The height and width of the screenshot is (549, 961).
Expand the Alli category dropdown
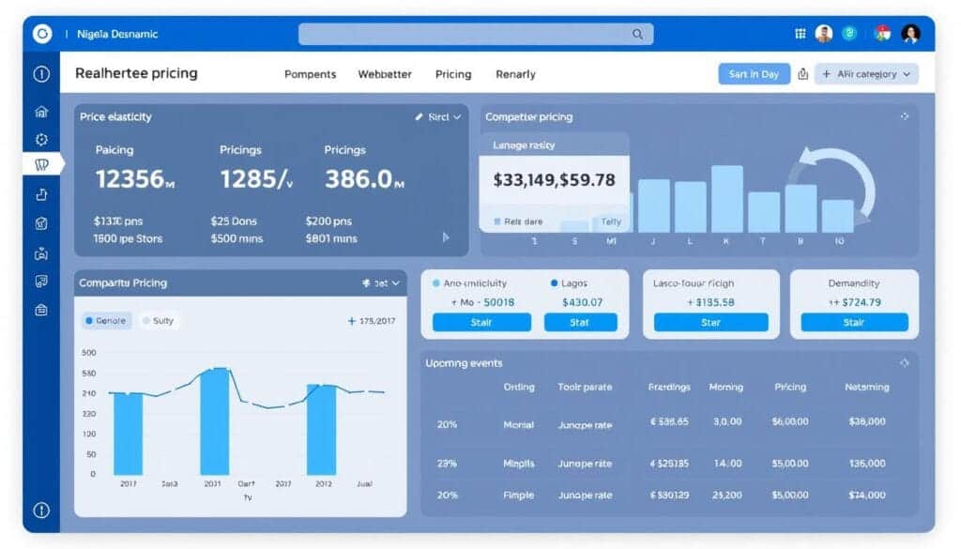[x=866, y=74]
